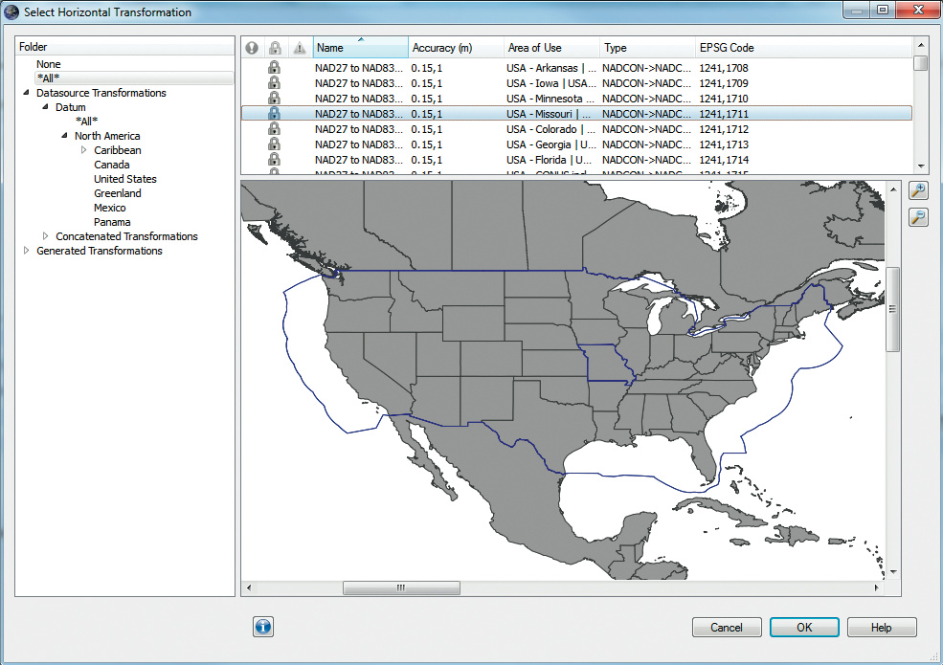Click lock icon in the Arkansas row

pyautogui.click(x=275, y=68)
